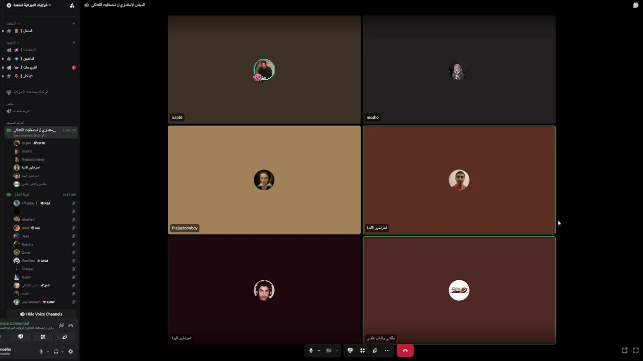Focus mosho video tile
Image resolution: width=643 pixels, height=361 pixels.
coord(459,69)
